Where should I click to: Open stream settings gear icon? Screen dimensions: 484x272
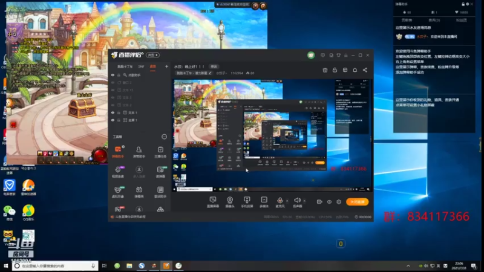339,202
